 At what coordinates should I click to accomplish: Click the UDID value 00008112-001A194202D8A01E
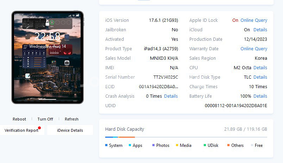pyautogui.click(x=236, y=106)
